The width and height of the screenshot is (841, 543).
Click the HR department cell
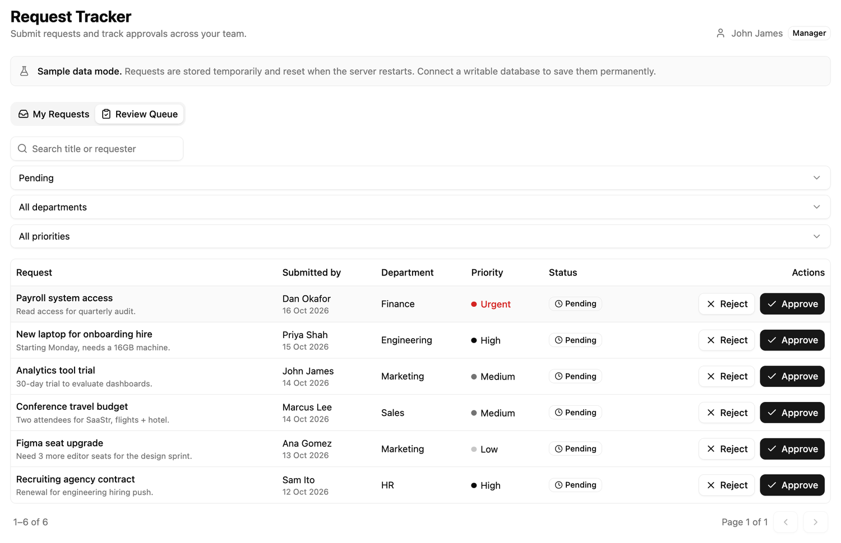point(387,485)
